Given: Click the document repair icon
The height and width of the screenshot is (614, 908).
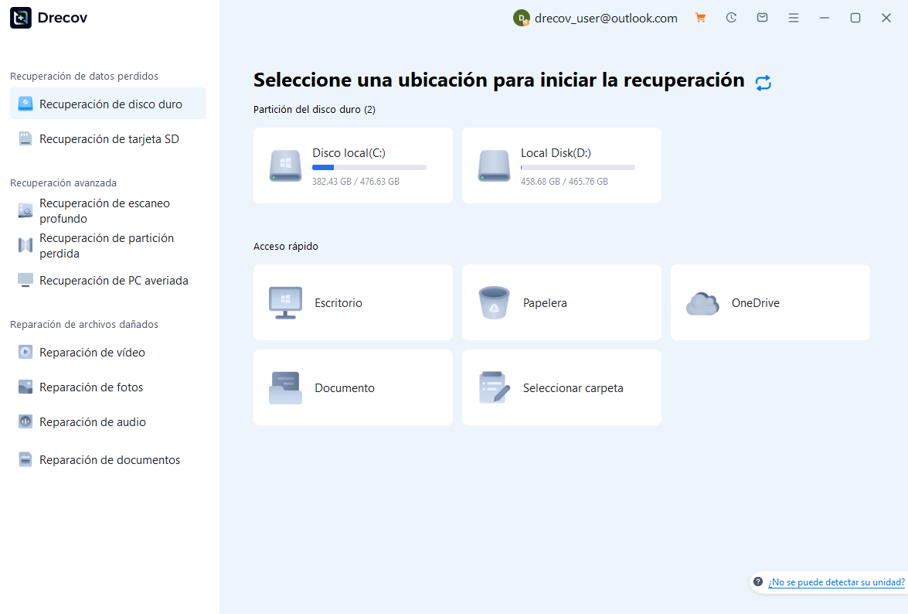Looking at the screenshot, I should 26,459.
